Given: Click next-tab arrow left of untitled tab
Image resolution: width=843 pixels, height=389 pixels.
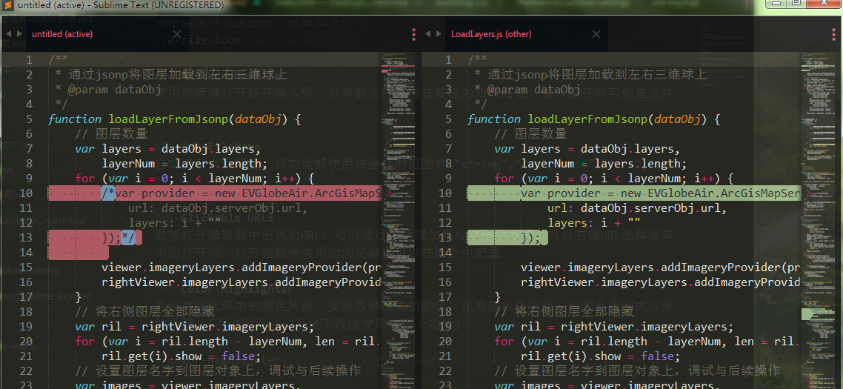Looking at the screenshot, I should 19,34.
